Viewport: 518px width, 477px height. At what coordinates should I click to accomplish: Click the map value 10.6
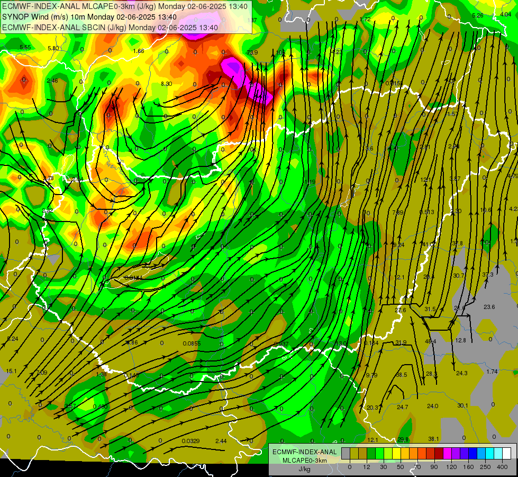pos(486,210)
